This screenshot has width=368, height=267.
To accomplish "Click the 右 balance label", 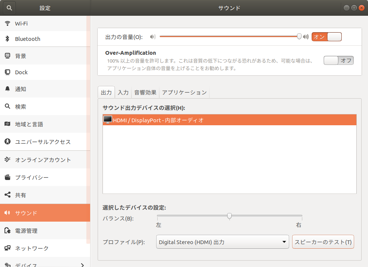I will [299, 225].
